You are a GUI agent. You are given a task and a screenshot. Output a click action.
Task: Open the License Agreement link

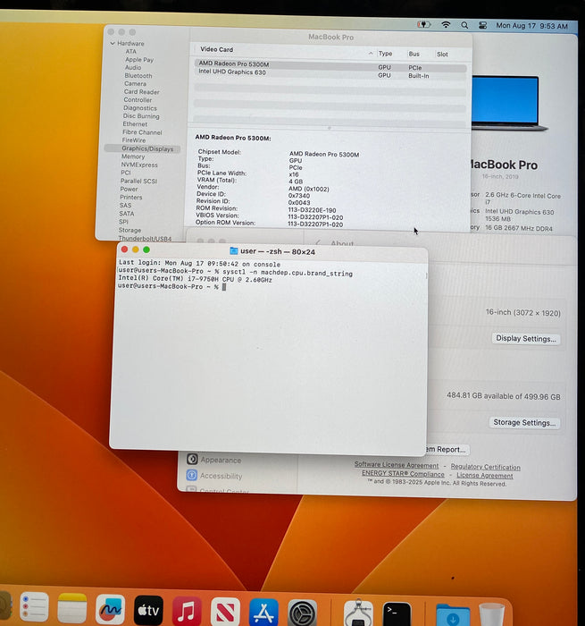pos(484,475)
